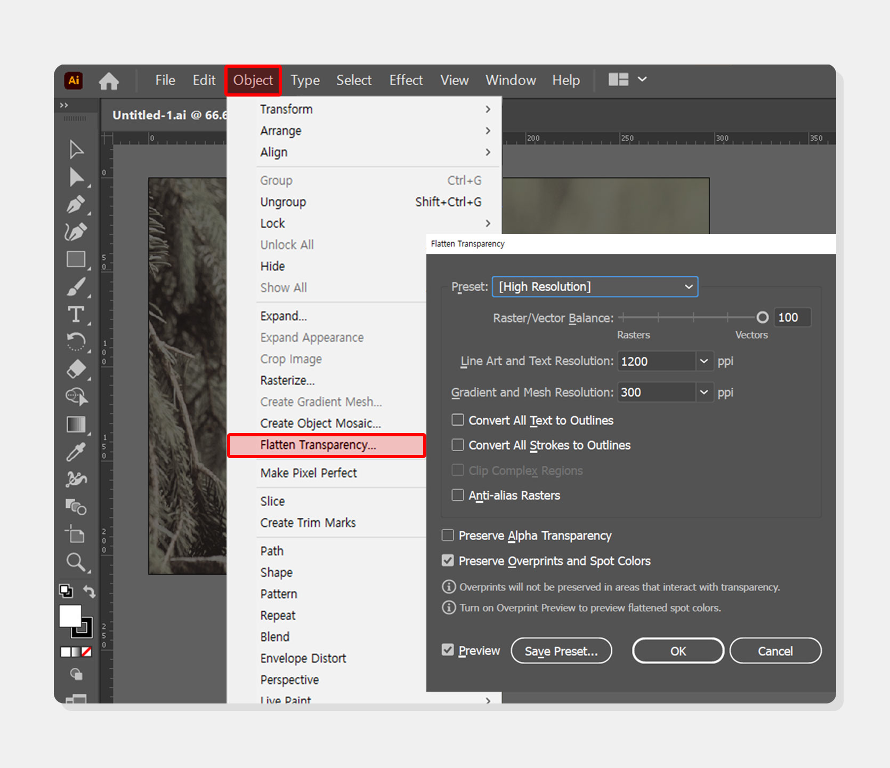
Task: Select the Direct Selection tool
Action: coord(76,177)
